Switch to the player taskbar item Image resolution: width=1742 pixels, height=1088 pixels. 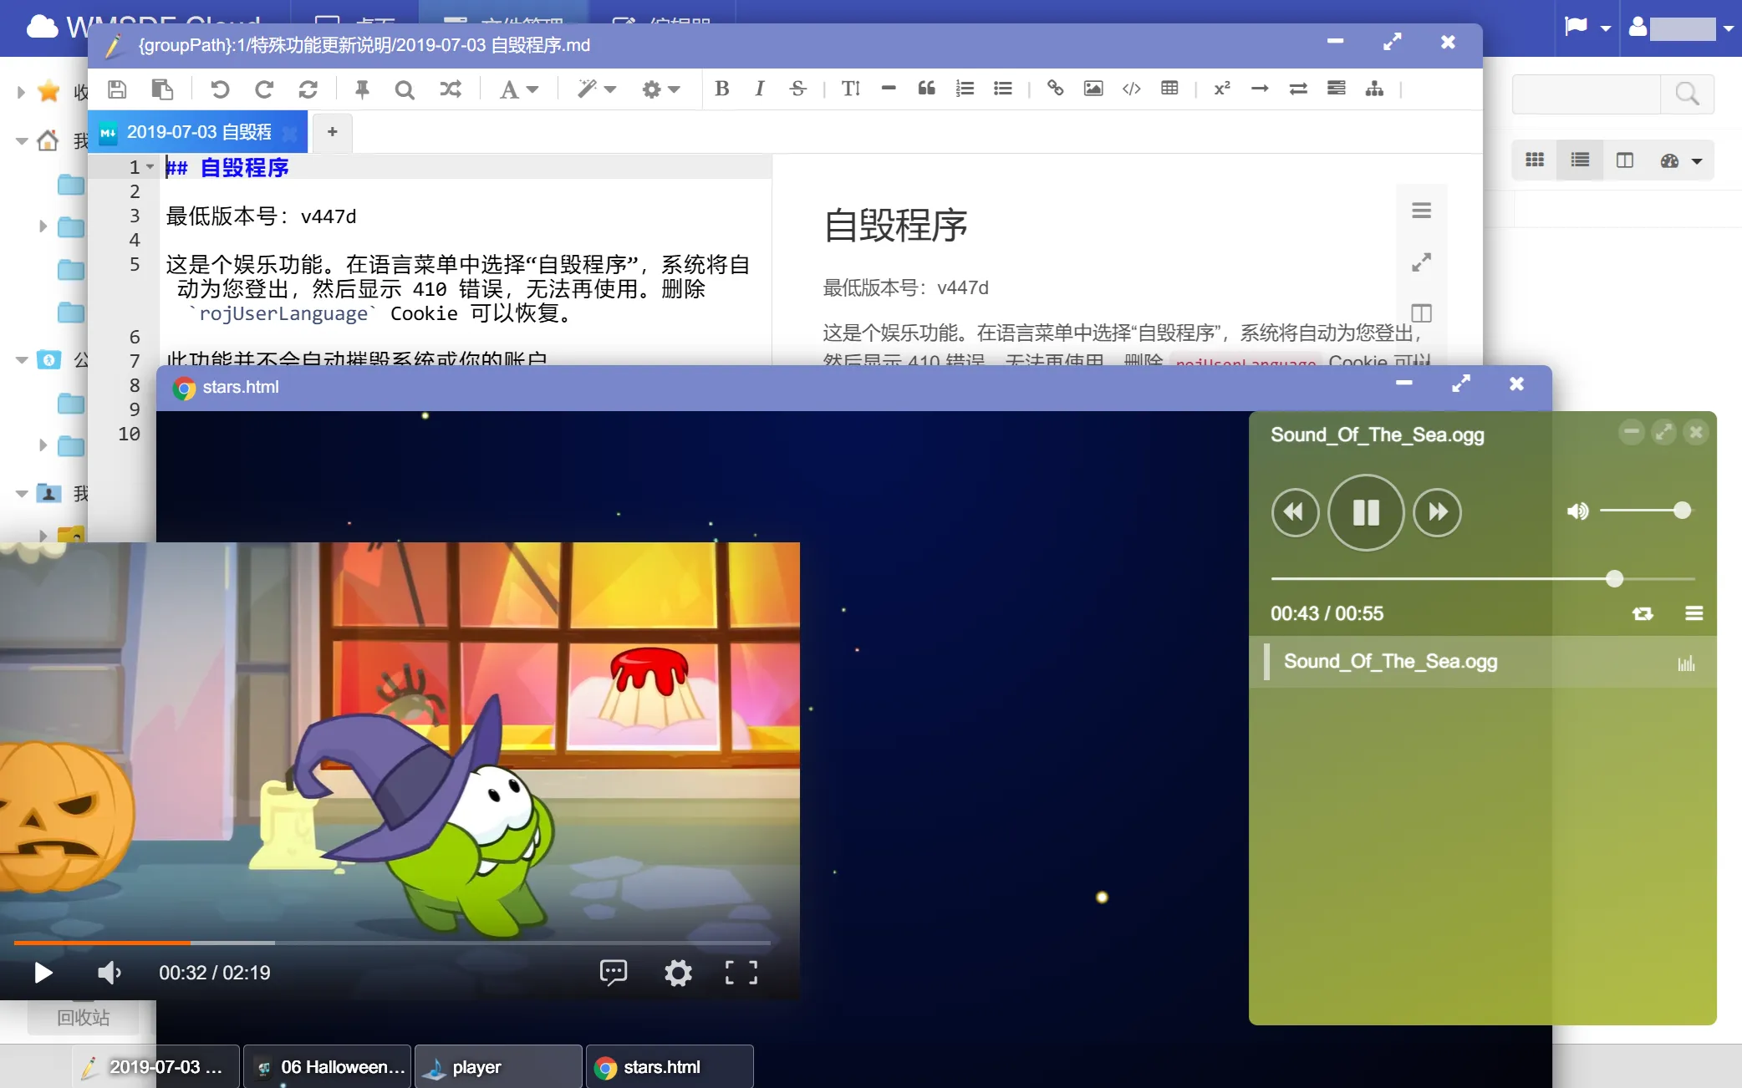coord(498,1067)
